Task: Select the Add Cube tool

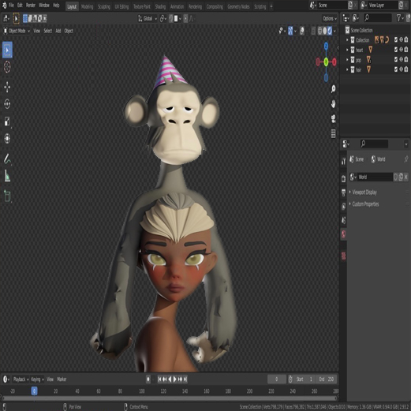Action: 7,196
